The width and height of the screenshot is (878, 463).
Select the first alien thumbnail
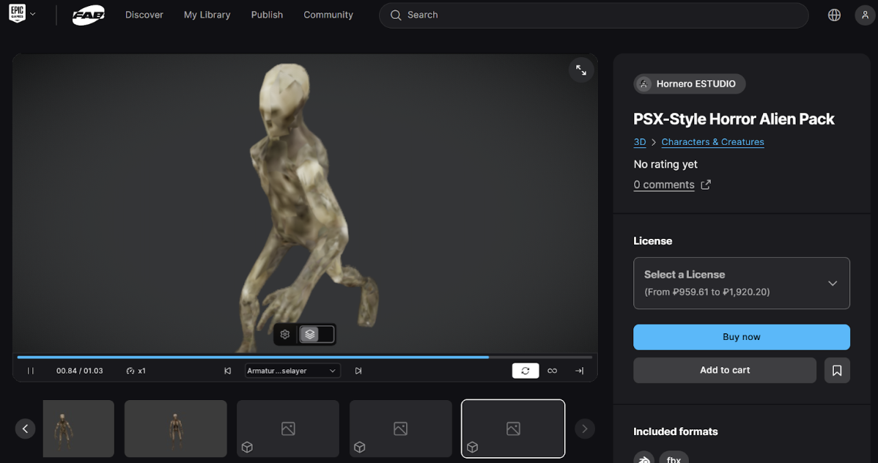click(x=78, y=429)
